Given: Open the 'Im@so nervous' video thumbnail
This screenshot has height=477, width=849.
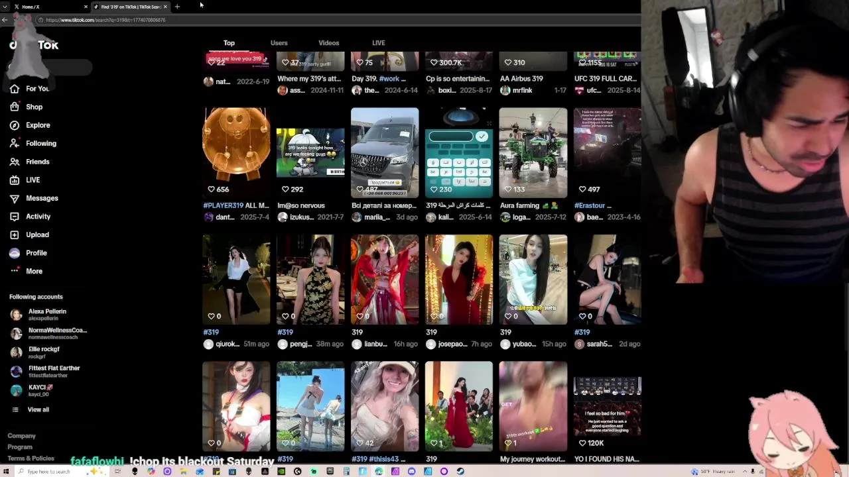Looking at the screenshot, I should pos(310,153).
